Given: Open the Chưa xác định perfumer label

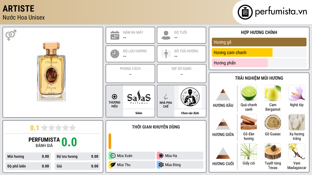Looking at the screenshot, I should click(190, 113).
